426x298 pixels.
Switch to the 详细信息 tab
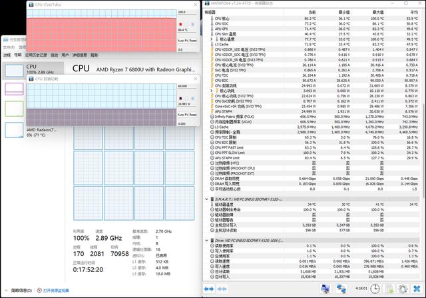tap(80, 55)
